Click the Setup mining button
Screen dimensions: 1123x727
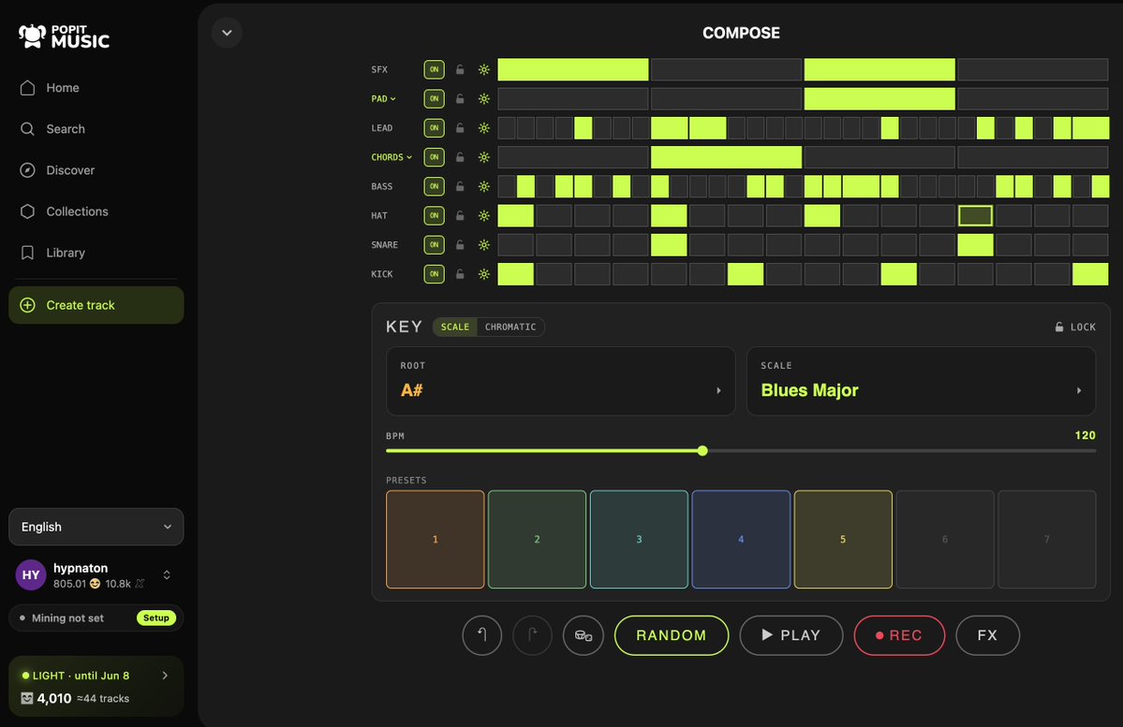coord(156,618)
